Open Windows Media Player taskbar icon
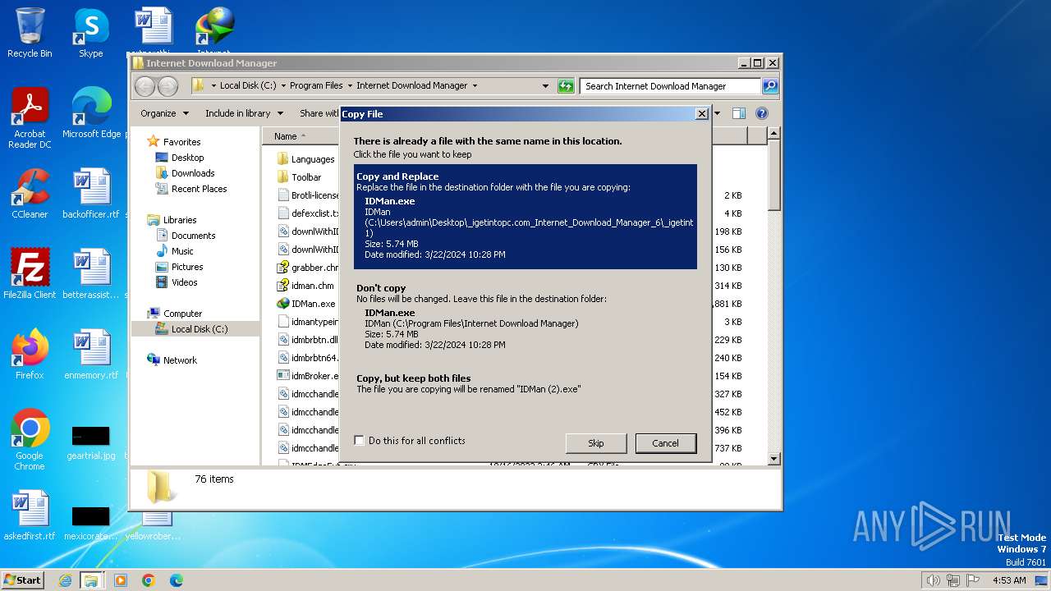1051x591 pixels. (x=121, y=580)
